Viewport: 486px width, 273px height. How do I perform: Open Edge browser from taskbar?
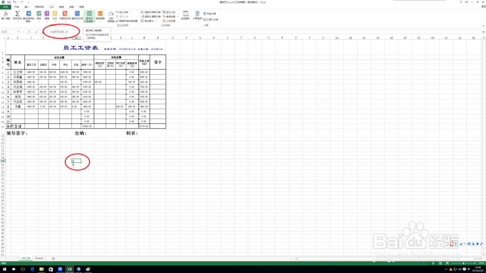tap(32, 269)
